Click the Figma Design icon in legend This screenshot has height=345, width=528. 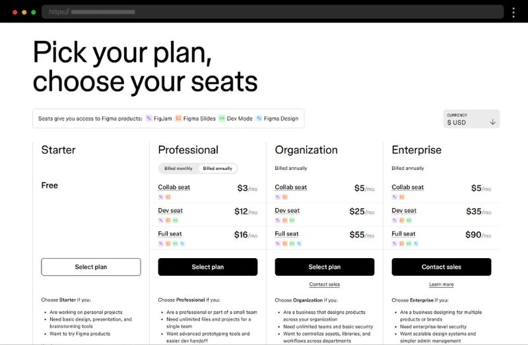[x=259, y=119]
